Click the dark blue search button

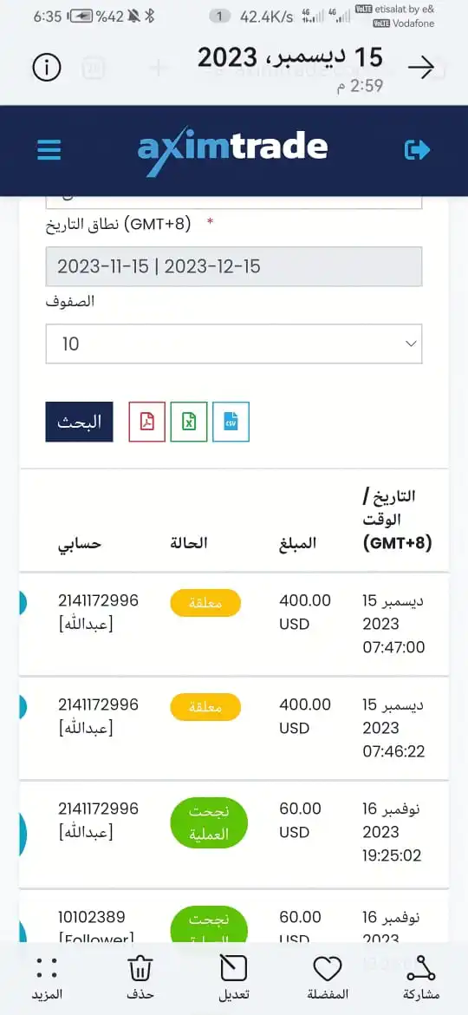point(79,422)
